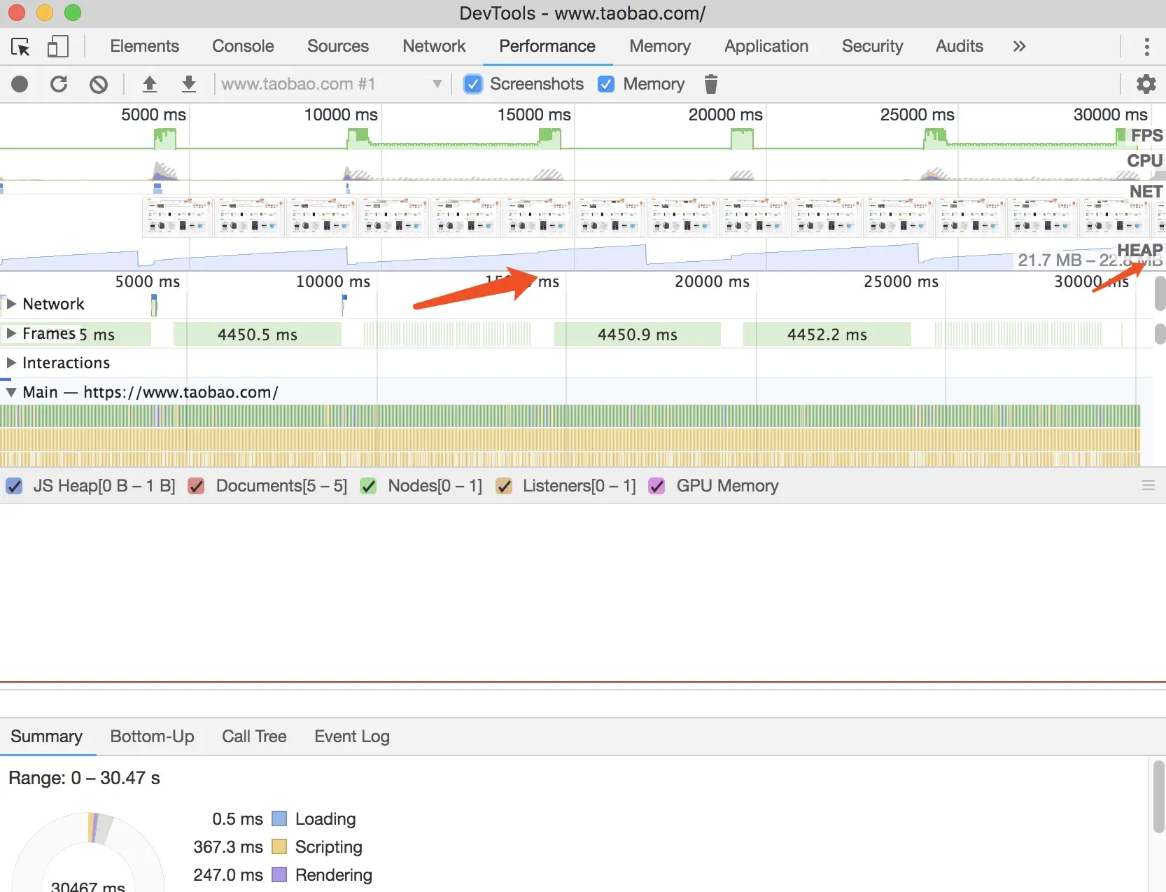Click the NET overview label

[x=1146, y=191]
